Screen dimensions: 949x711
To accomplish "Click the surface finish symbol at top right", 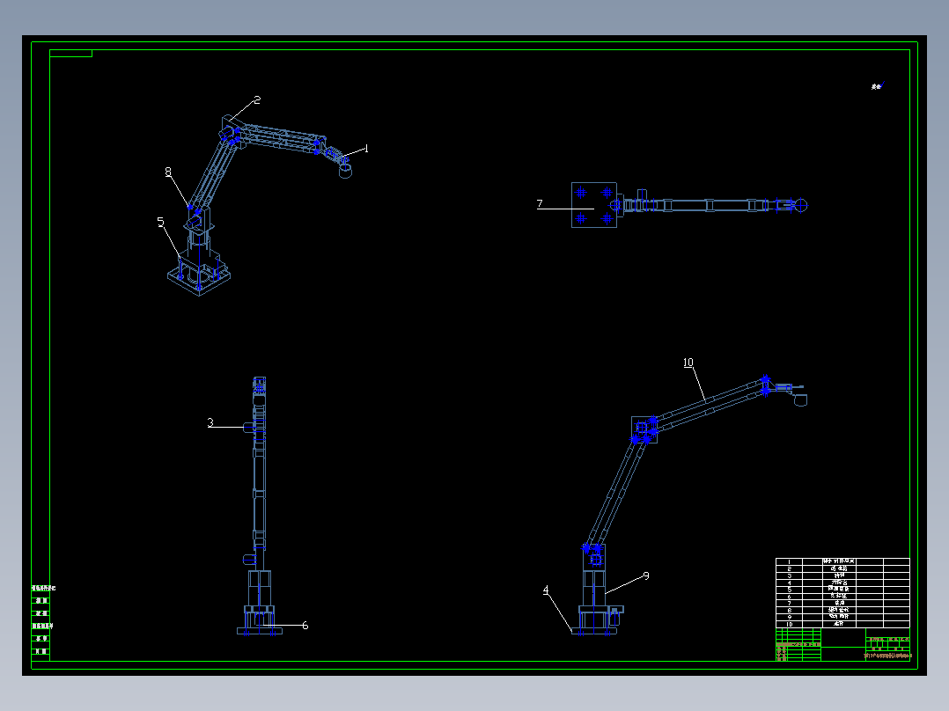I will pyautogui.click(x=879, y=86).
